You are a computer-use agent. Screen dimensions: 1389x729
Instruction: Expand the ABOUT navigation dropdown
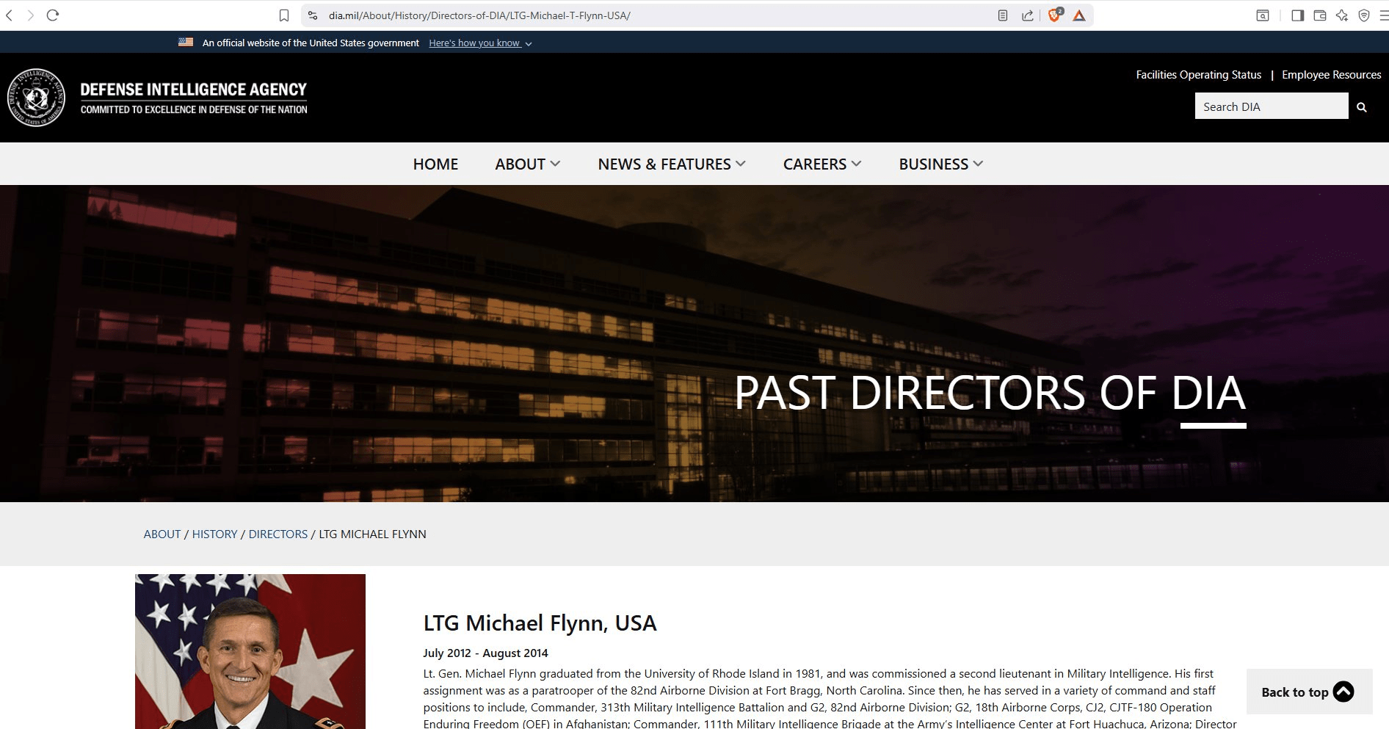click(x=527, y=164)
